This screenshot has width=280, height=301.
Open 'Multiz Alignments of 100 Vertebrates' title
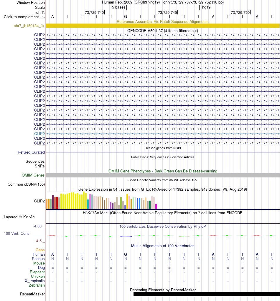click(163, 246)
